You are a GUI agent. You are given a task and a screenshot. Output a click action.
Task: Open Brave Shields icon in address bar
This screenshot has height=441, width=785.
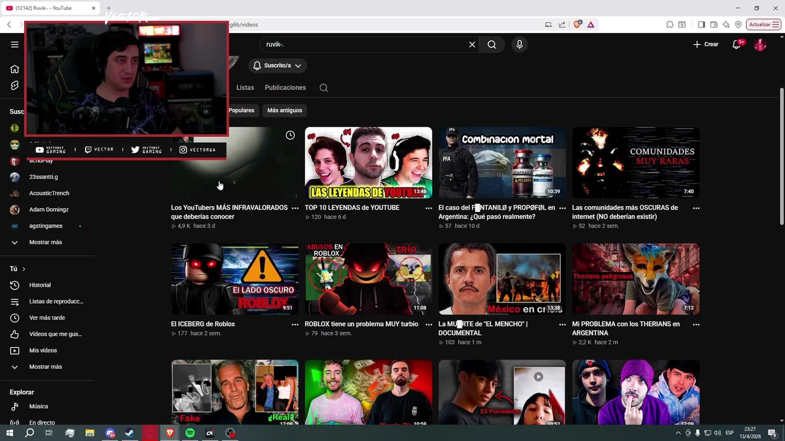[577, 24]
